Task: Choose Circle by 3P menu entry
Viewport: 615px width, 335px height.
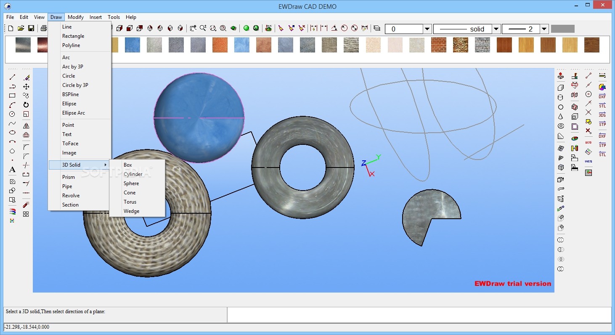Action: [75, 85]
